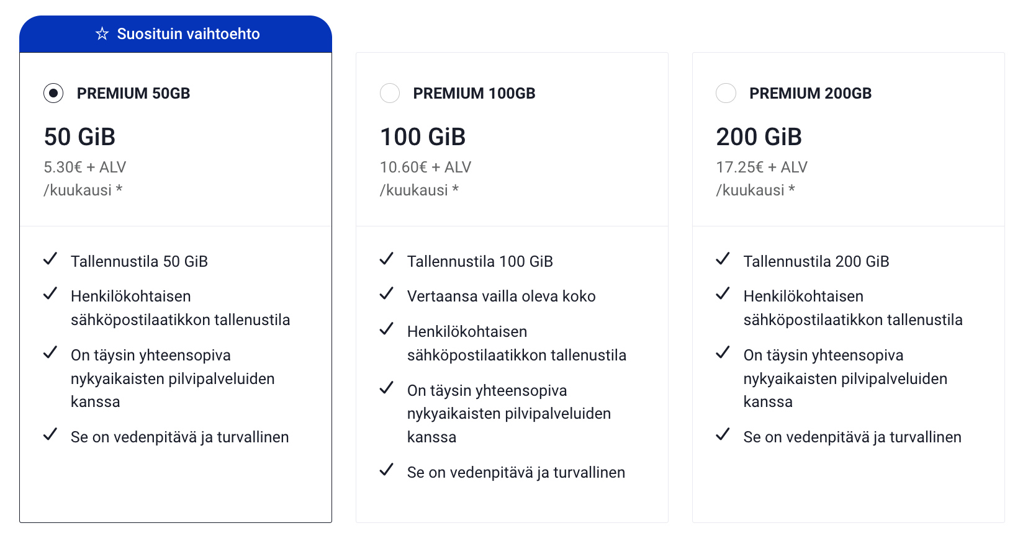1028x536 pixels.
Task: Click checkmark next to 50GB plan's vedenpitävä line
Action: tap(50, 434)
